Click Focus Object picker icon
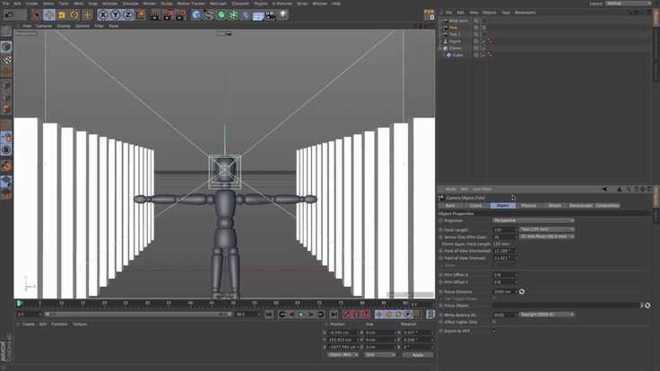 647,306
